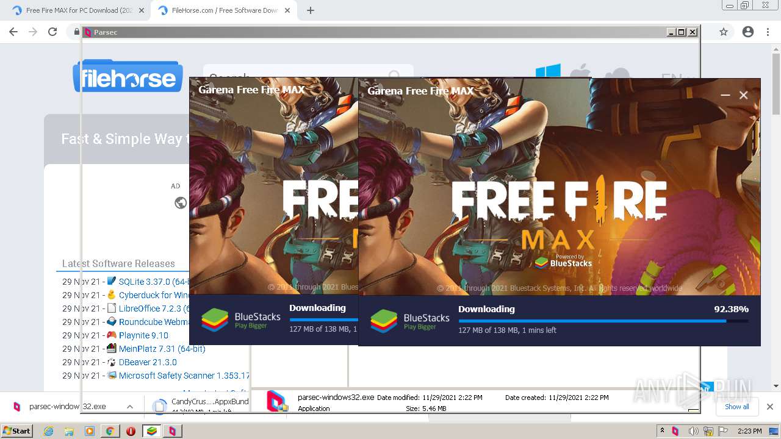The image size is (781, 439).
Task: Close the Free Fire MAX for PC tab
Action: 142,10
